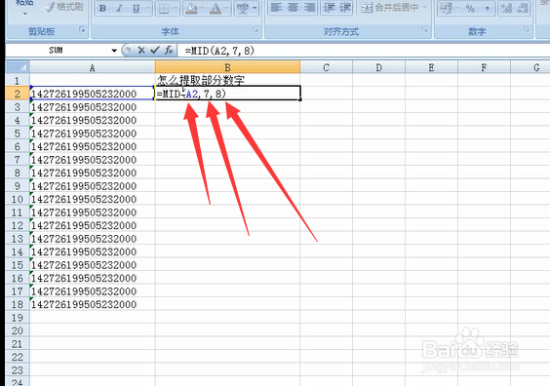Open Insert Function fx icon
This screenshot has height=386, width=550.
(169, 51)
